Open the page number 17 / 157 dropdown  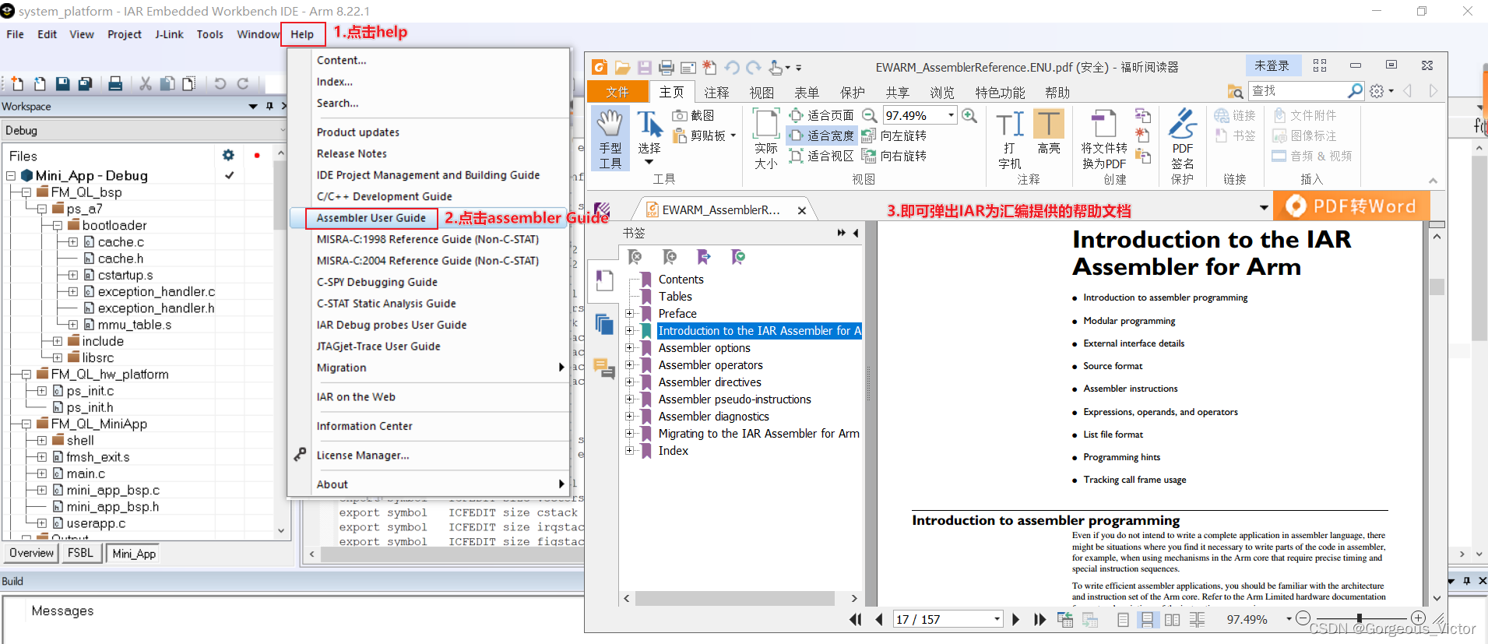[x=997, y=620]
